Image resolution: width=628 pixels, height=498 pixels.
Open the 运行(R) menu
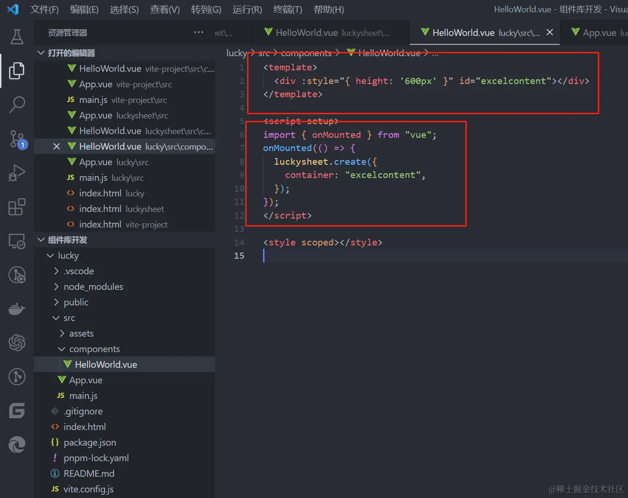click(248, 9)
